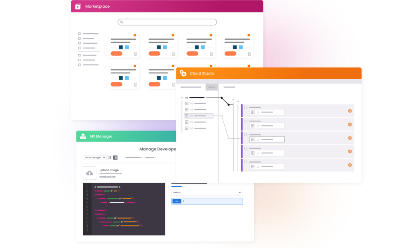Image resolution: width=412 pixels, height=248 pixels.
Task: Select the highlighted tab in Cloud Studio
Action: [212, 87]
